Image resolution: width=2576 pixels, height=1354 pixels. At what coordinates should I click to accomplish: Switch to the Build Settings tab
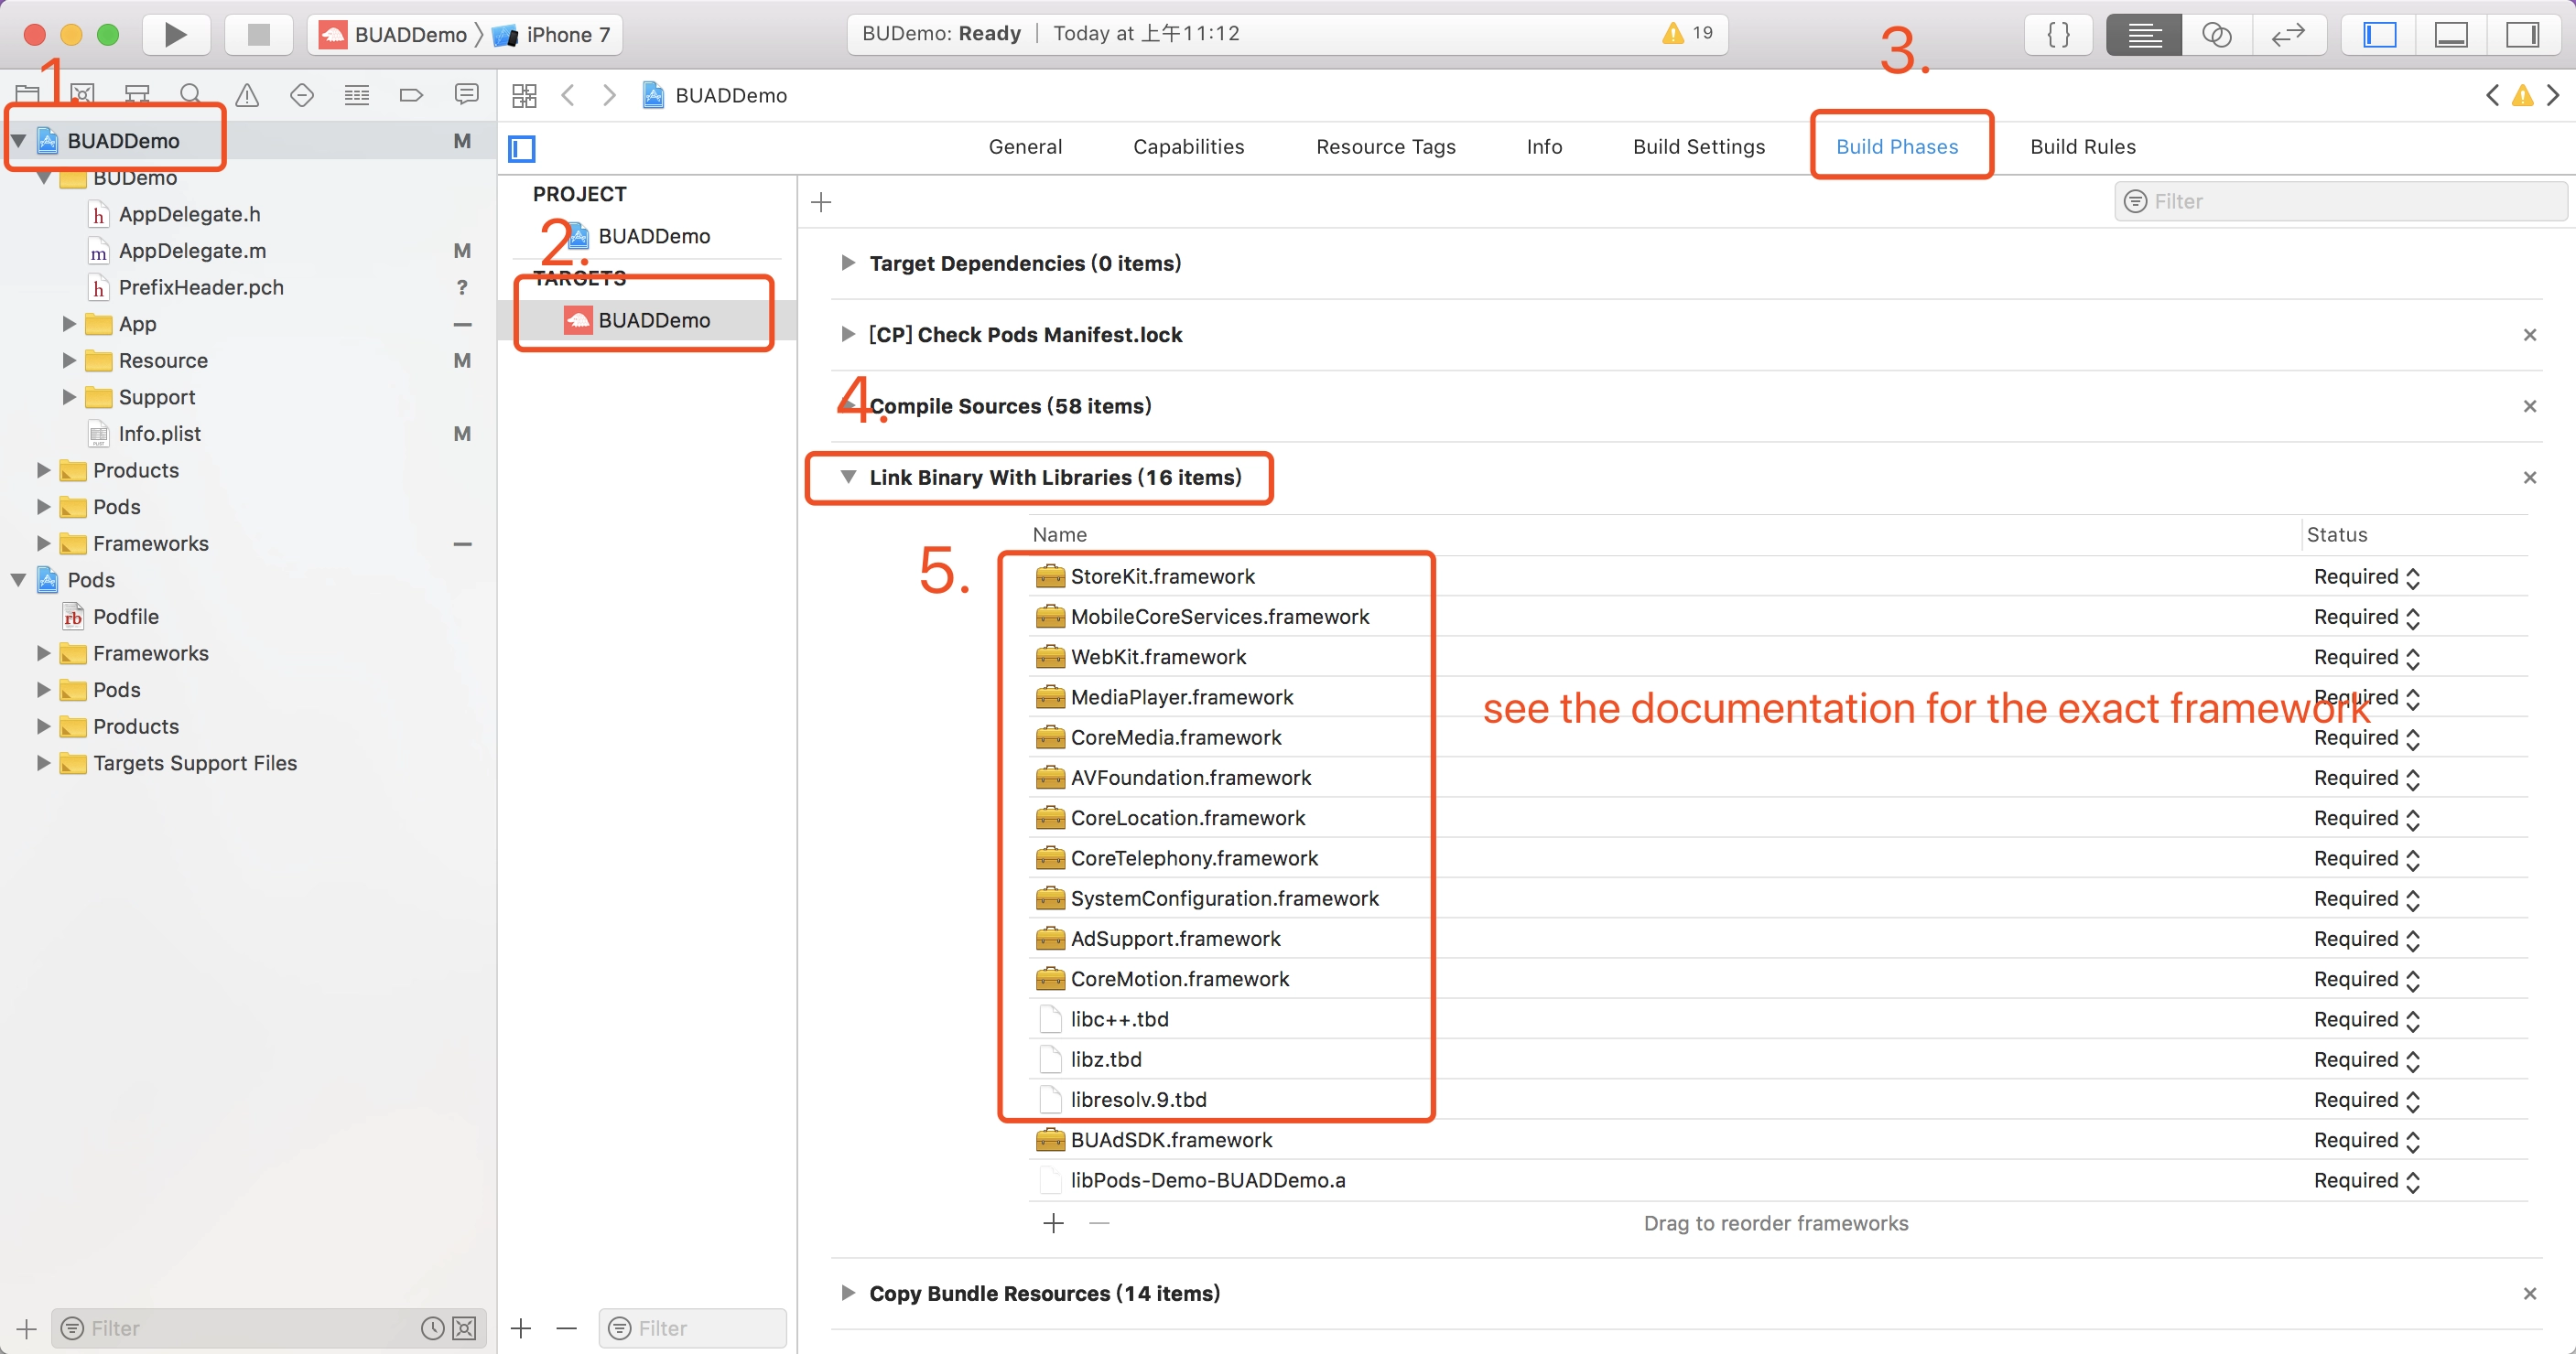click(1698, 147)
